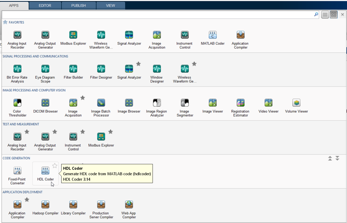
Task: Launch DICOM Browser app
Action: 45,106
